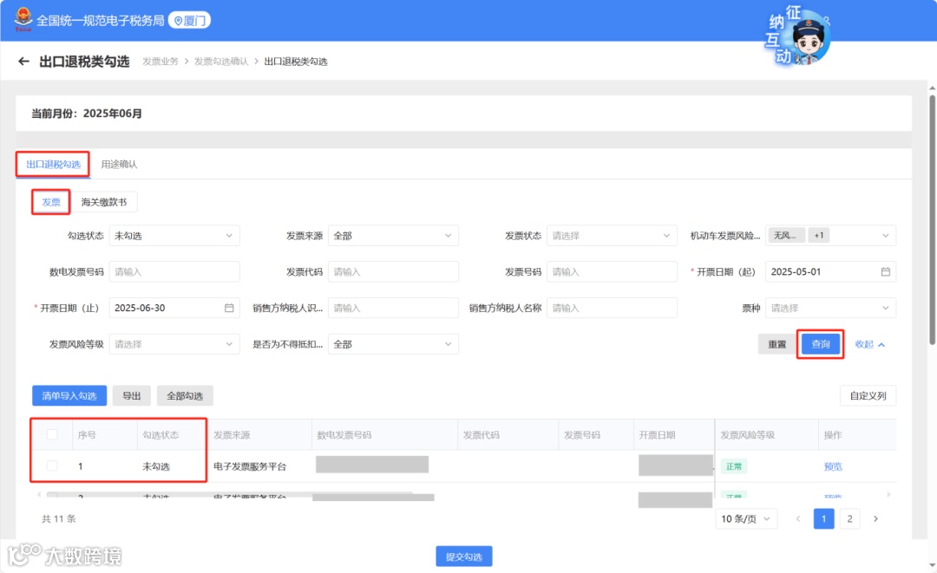Open calendar icon for 开票日期（止）

(x=229, y=308)
